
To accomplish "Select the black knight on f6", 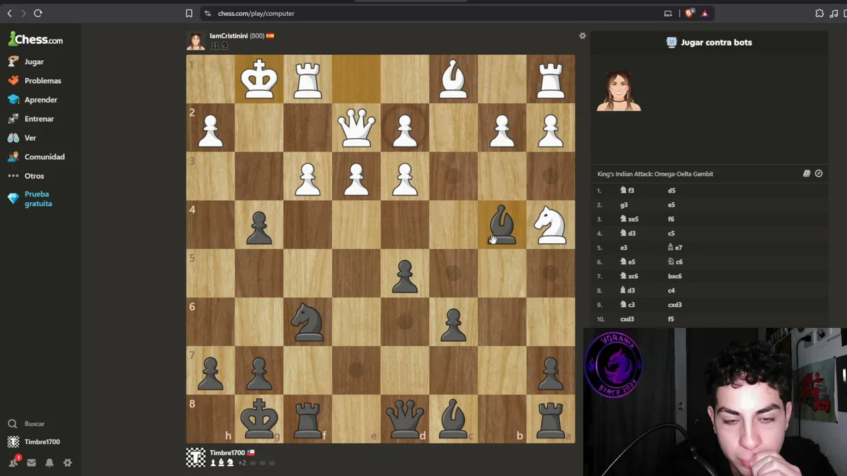I will click(x=308, y=322).
